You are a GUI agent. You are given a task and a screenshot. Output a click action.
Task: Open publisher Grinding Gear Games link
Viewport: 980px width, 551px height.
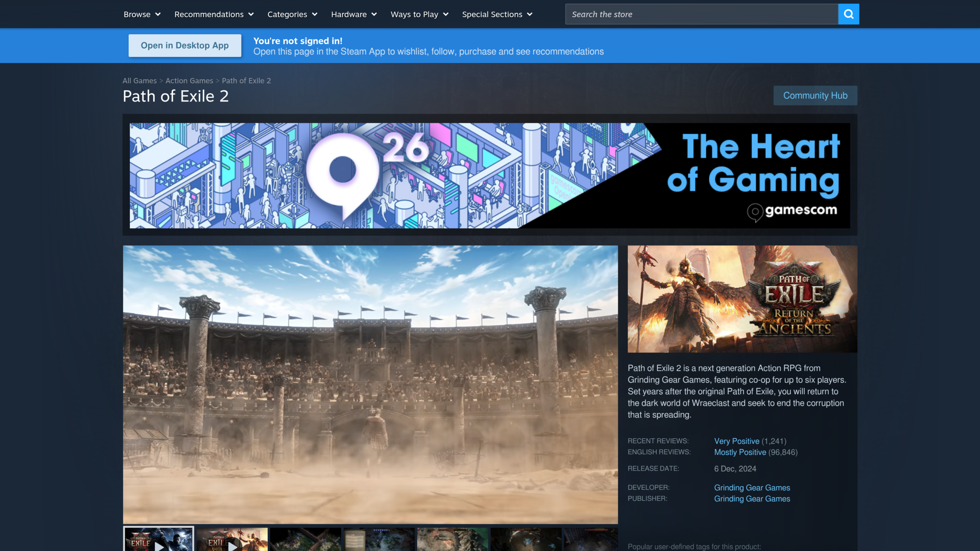click(752, 499)
